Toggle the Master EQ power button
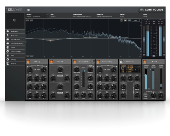This screenshot has width=170, height=136. click(x=98, y=62)
